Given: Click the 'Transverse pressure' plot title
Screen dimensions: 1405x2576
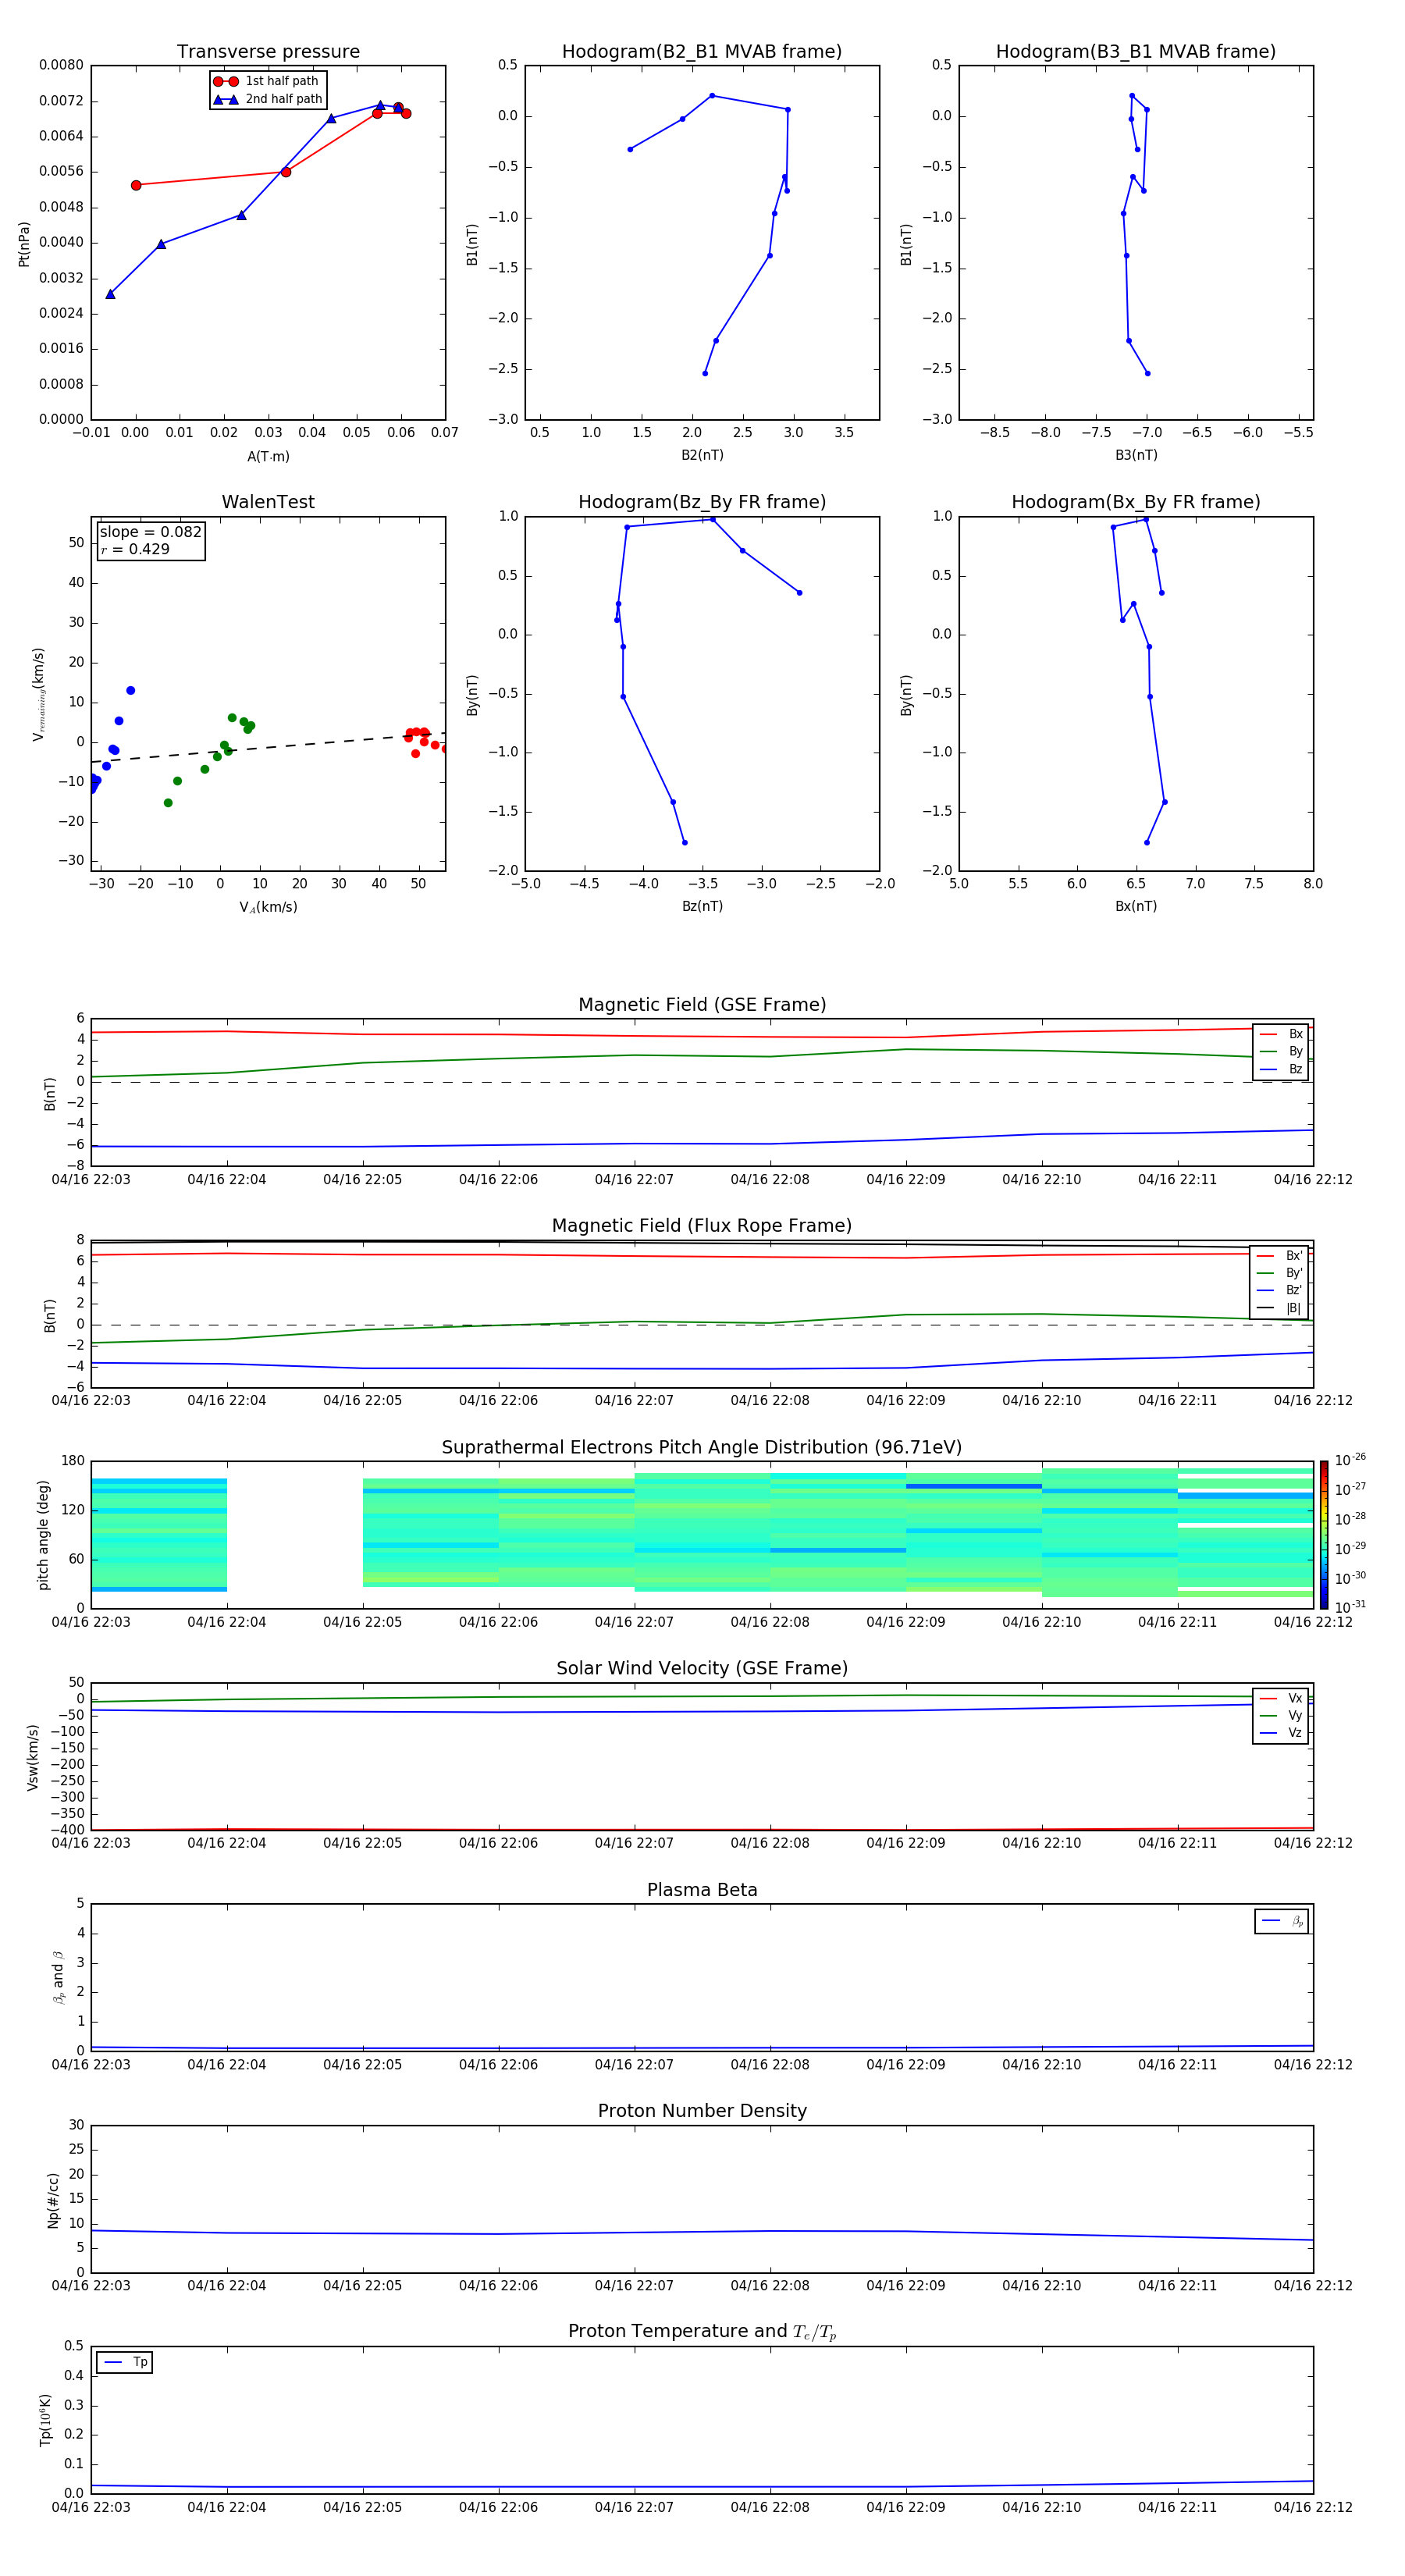Looking at the screenshot, I should point(268,52).
